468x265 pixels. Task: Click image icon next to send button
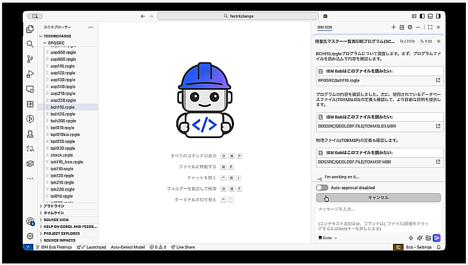pos(428,238)
